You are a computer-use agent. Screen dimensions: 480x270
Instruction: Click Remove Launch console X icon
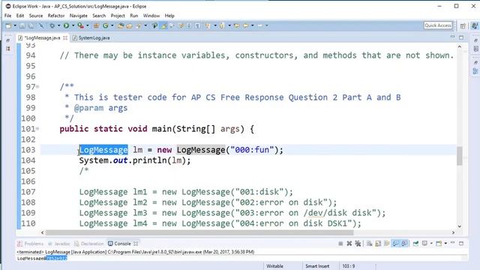(x=349, y=244)
